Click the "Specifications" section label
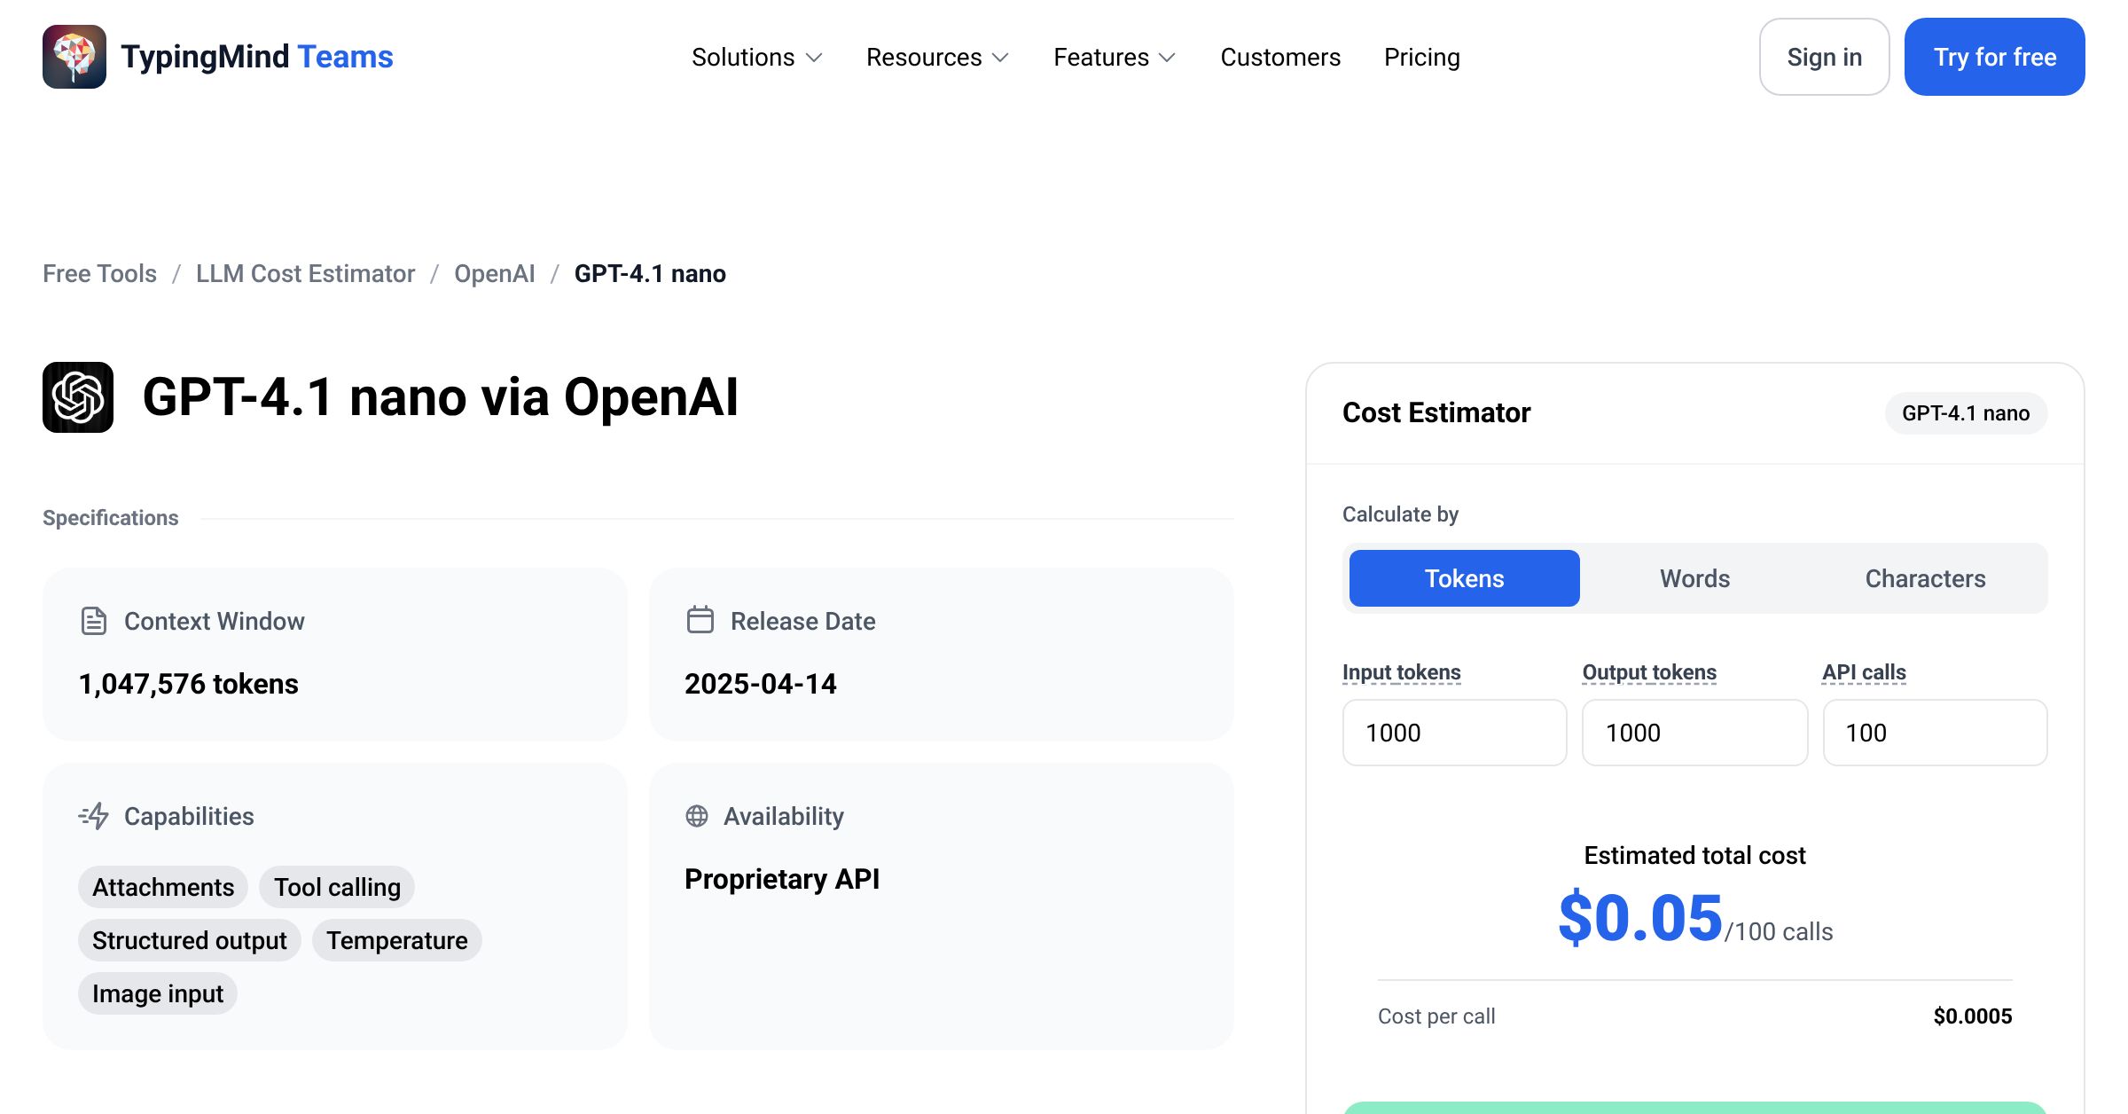2128x1114 pixels. (x=111, y=518)
